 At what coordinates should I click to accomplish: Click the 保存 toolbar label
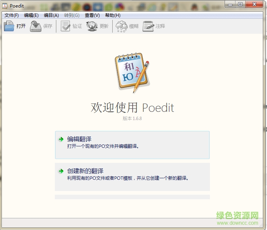click(48, 26)
